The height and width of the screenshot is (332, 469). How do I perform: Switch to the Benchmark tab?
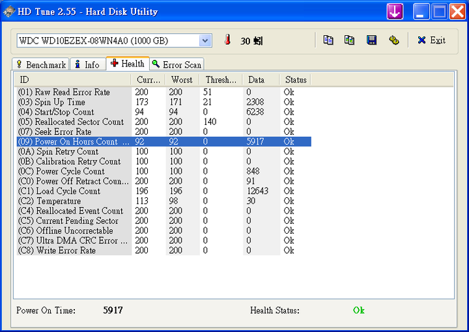click(41, 64)
